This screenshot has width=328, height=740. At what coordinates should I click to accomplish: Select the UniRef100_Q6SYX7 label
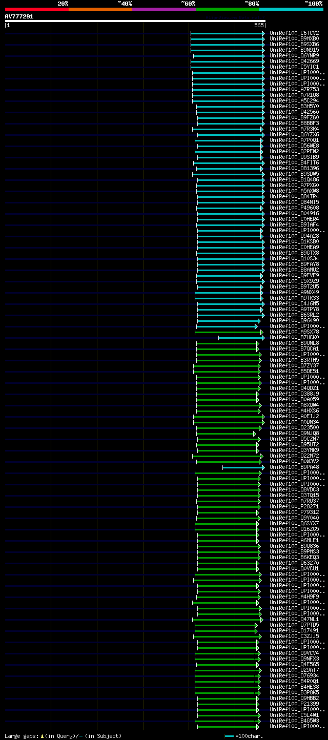click(x=294, y=523)
